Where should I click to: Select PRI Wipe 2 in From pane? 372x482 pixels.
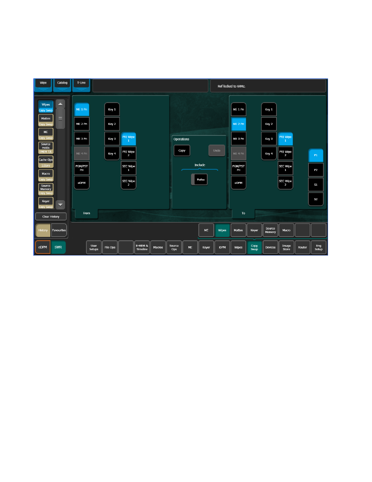128,154
